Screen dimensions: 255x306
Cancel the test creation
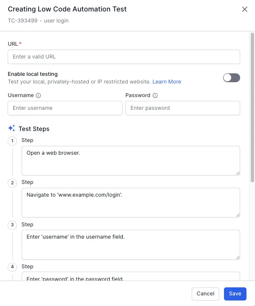(205, 294)
